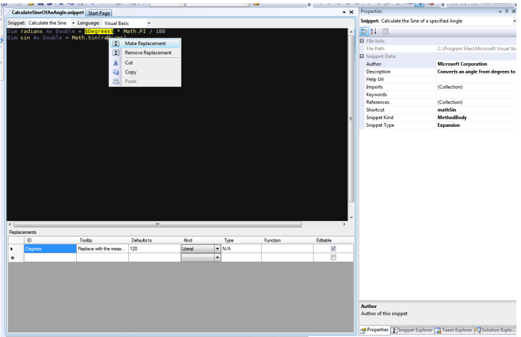Screen dimensions: 521x337
Task: Choose Remove Replacement from context menu
Action: [148, 53]
